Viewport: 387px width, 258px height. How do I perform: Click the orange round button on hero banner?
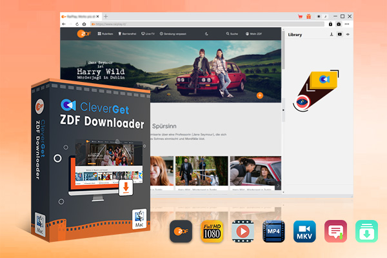click(x=260, y=95)
